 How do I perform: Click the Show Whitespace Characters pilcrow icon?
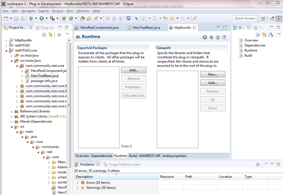(121, 18)
